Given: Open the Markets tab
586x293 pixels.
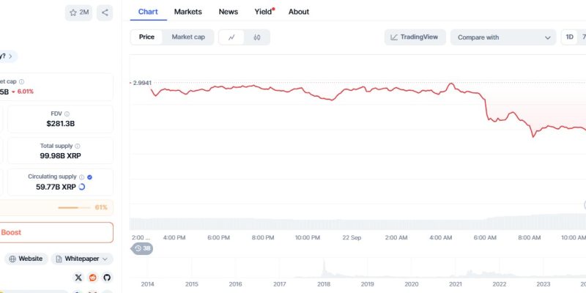Looking at the screenshot, I should [x=188, y=12].
